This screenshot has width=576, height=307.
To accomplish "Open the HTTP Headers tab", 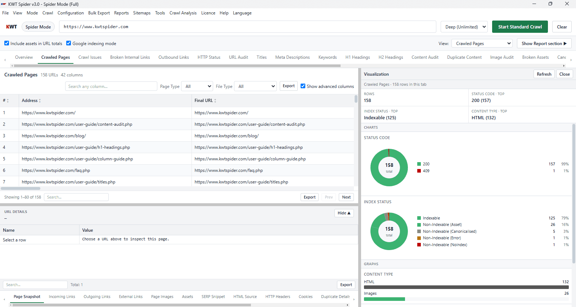I will click(x=278, y=297).
